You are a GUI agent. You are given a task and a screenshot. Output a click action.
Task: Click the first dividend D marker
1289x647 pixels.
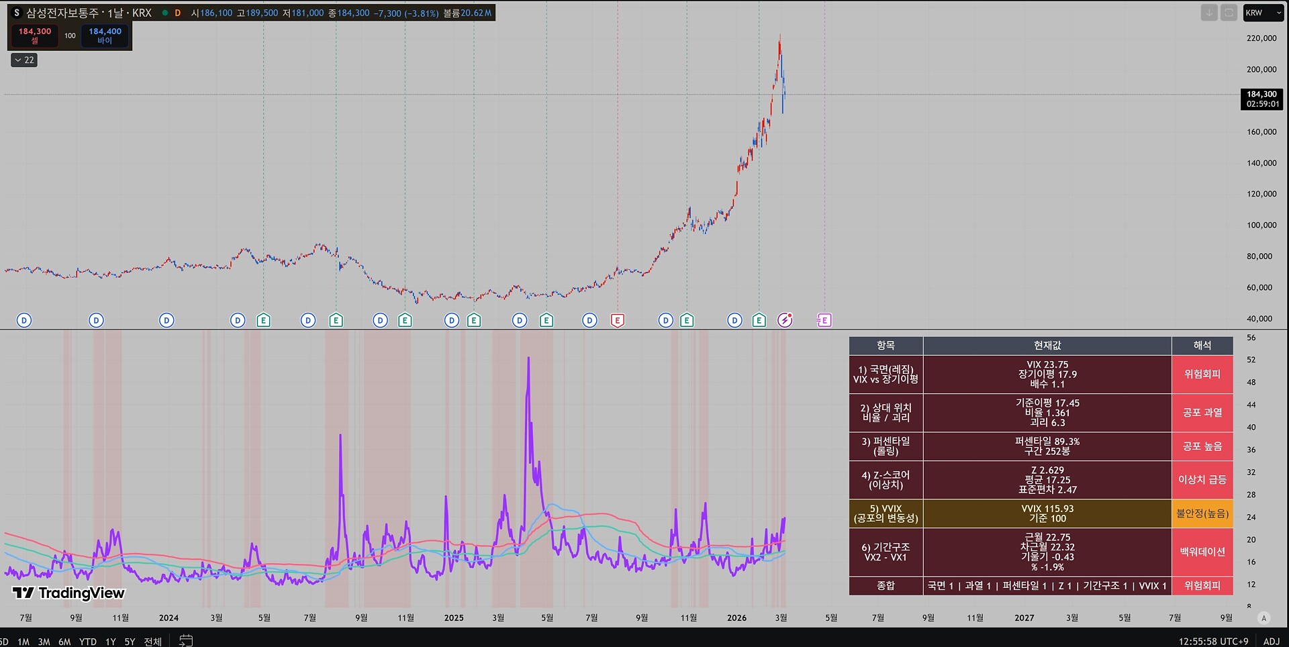click(x=24, y=320)
